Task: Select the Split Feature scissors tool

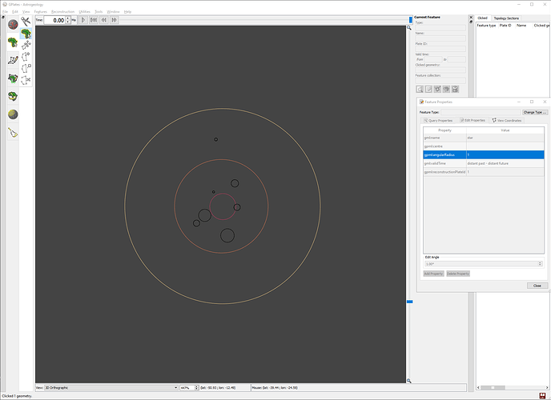Action: 26,80
